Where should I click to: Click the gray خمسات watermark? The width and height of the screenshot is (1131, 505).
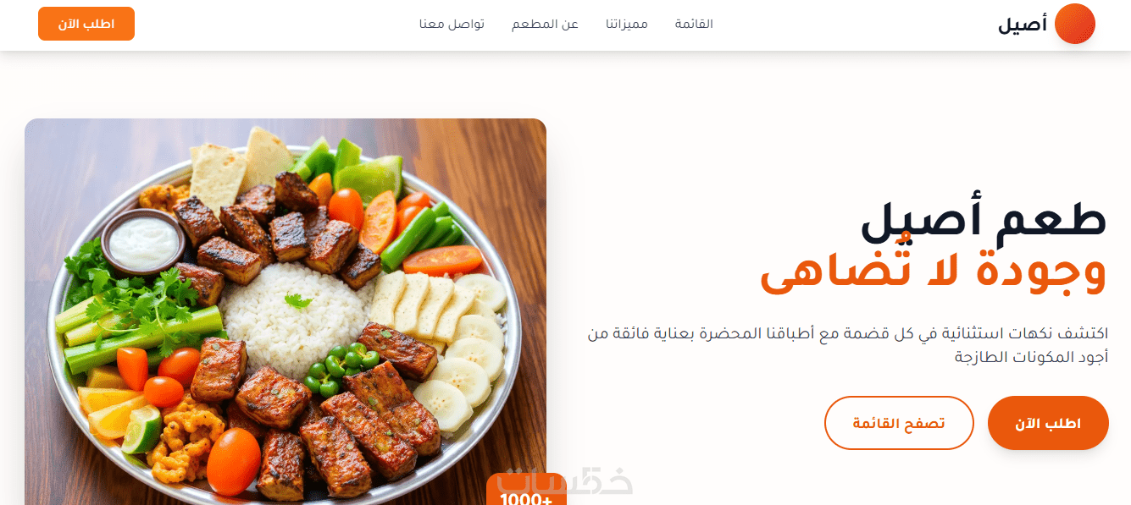pyautogui.click(x=566, y=480)
